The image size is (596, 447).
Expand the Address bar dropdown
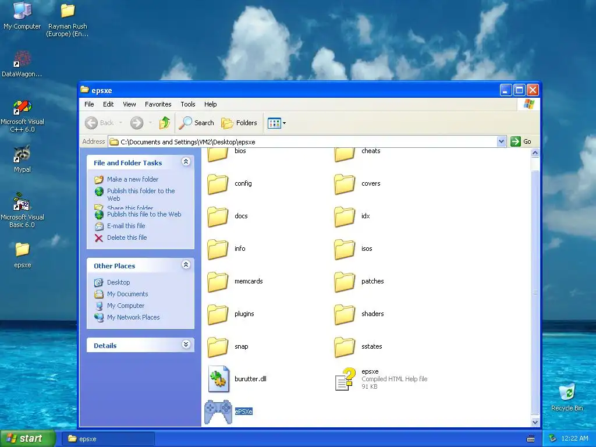pyautogui.click(x=501, y=142)
